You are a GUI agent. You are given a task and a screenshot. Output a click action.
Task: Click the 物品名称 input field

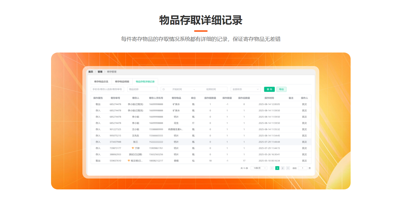[142, 89]
